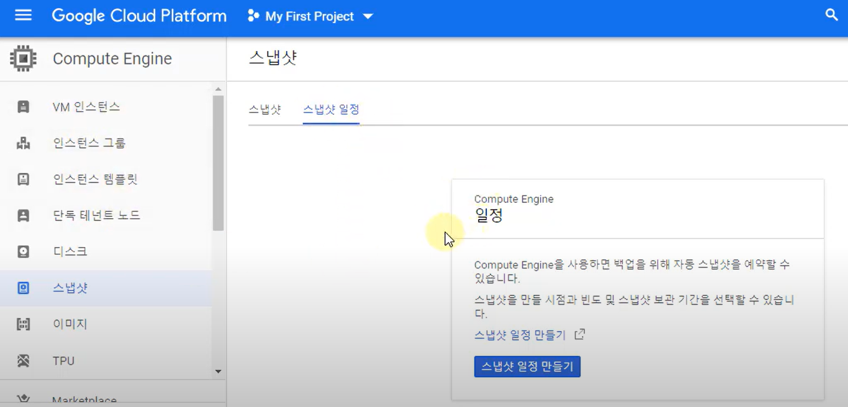
Task: Click the sidebar scroll down arrow
Action: pos(218,372)
